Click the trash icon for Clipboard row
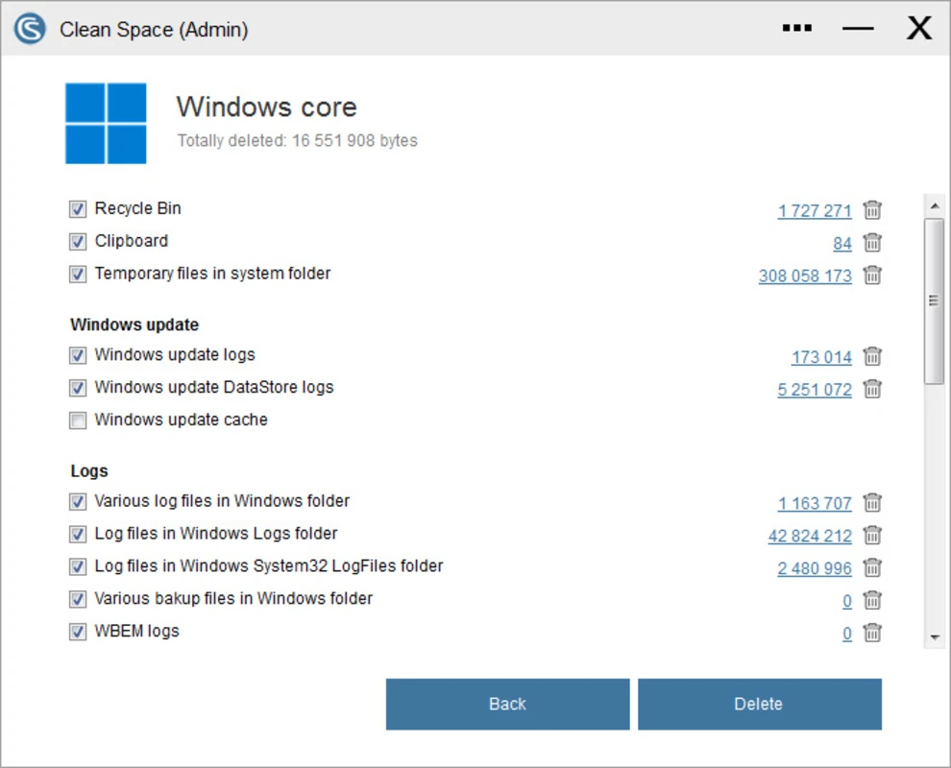Viewport: 951px width, 768px height. 872,243
